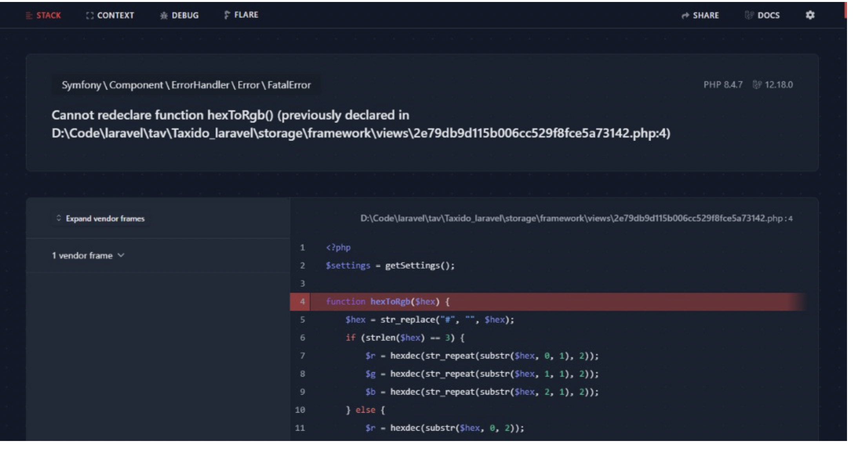The height and width of the screenshot is (450, 858).
Task: Expand the 1 vendor frame row
Action: click(x=158, y=256)
